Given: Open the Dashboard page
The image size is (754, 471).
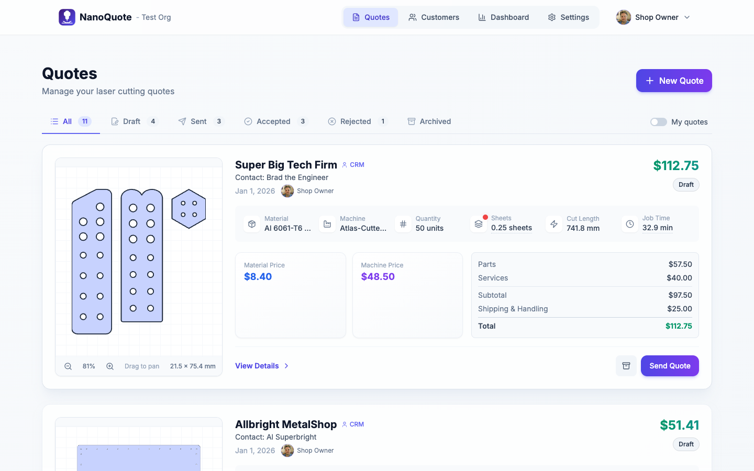Looking at the screenshot, I should point(503,17).
